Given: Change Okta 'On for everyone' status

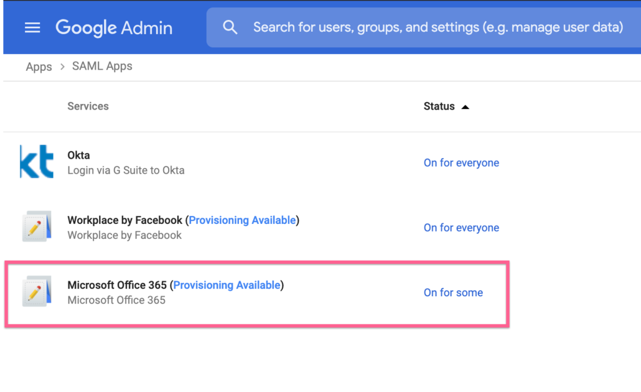Looking at the screenshot, I should [461, 162].
